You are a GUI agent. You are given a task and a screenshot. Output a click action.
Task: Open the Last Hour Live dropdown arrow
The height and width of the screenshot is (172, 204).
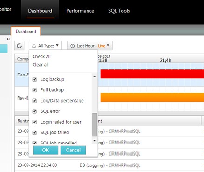pyautogui.click(x=108, y=45)
